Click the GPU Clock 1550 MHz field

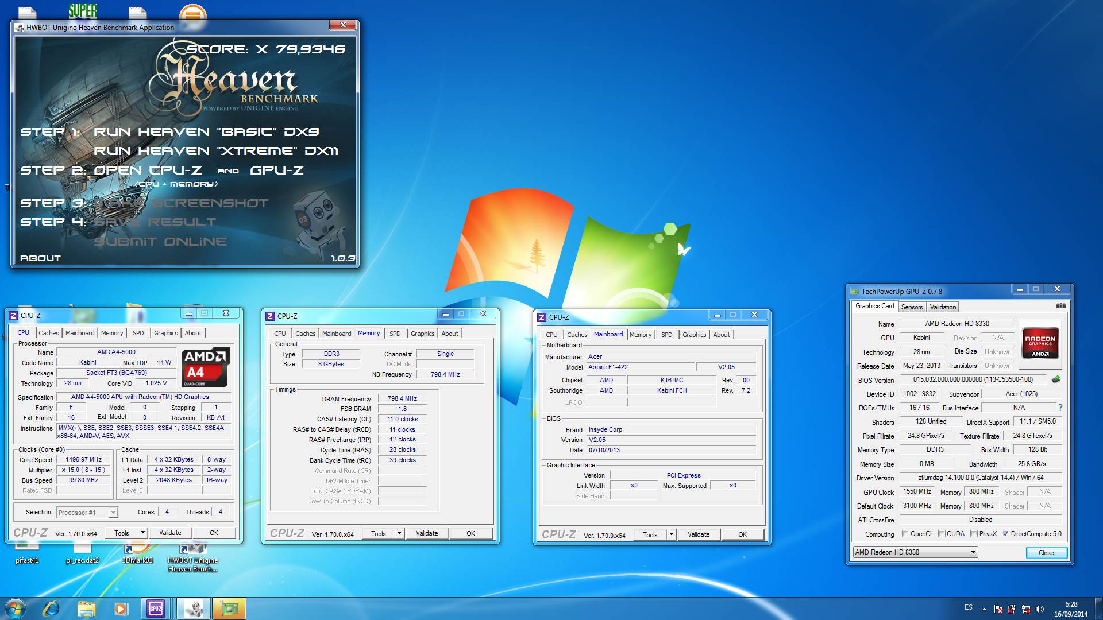pos(917,491)
